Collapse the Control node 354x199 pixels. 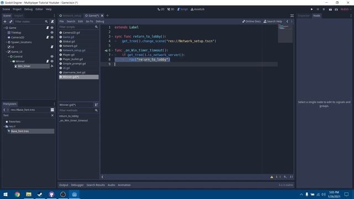pyautogui.click(x=9, y=56)
